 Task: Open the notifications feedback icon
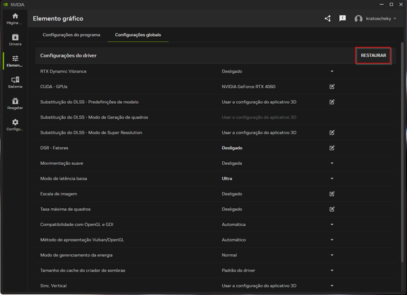[x=343, y=18]
